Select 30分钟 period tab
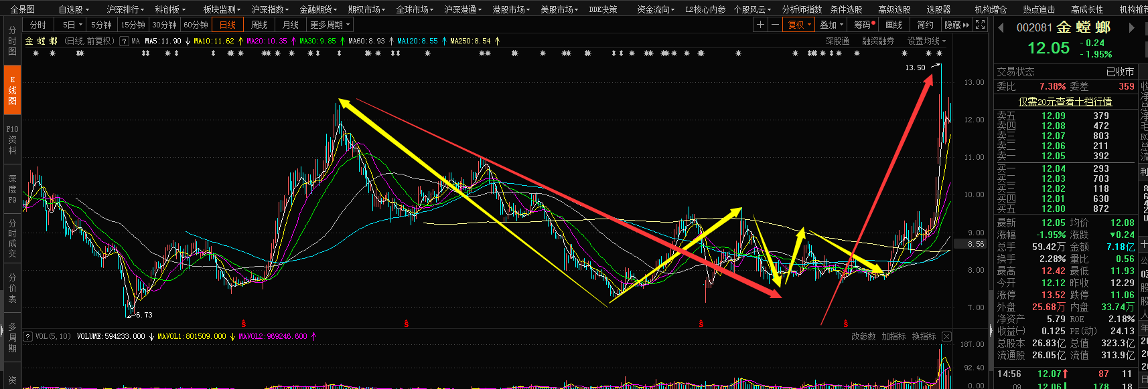Screen dimensions: 1148x389 pos(164,25)
